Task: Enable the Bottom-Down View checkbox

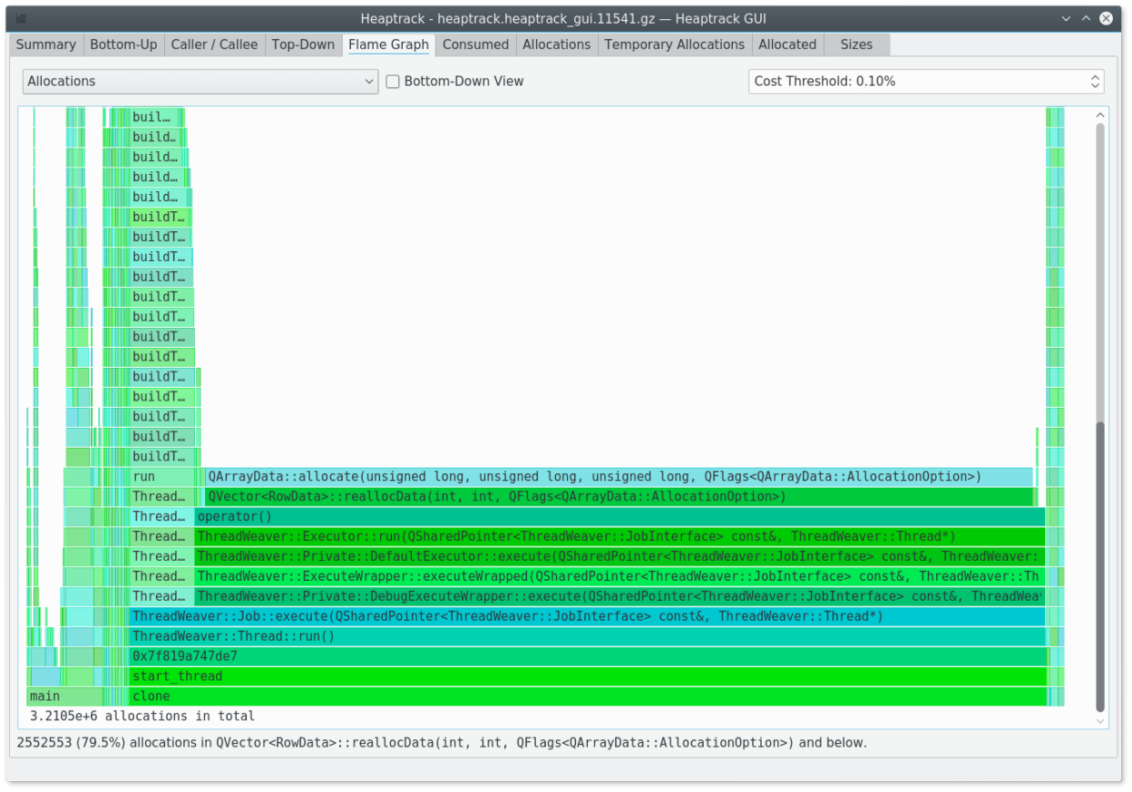Action: pos(393,82)
